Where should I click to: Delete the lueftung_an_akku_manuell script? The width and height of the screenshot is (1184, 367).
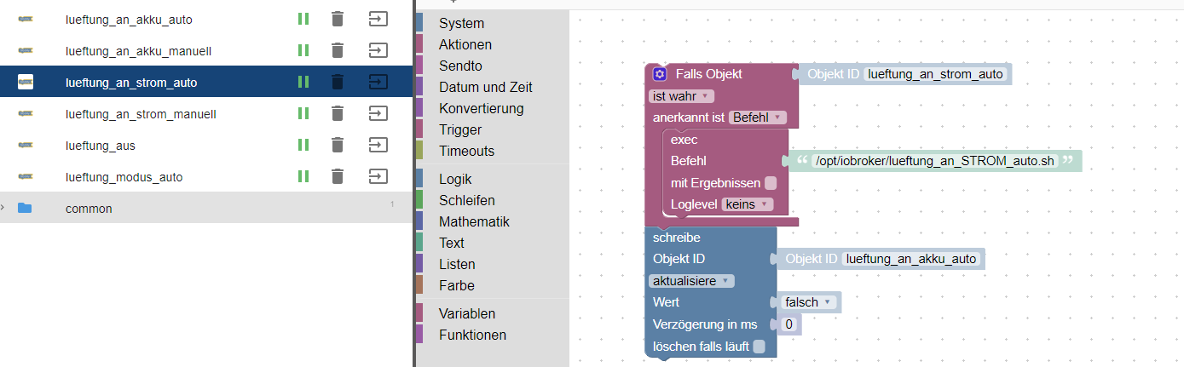tap(338, 50)
